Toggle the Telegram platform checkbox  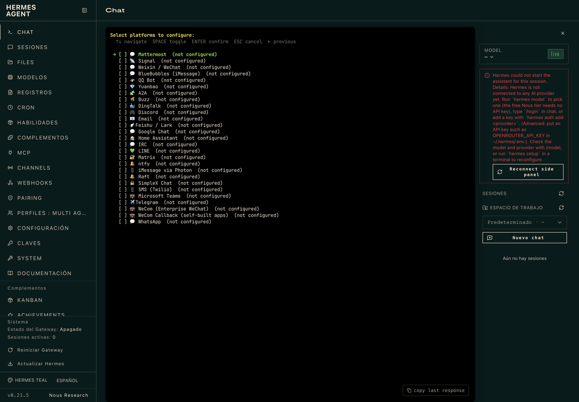pos(123,203)
